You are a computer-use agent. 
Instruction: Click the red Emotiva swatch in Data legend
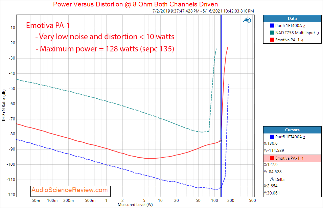click(272, 40)
